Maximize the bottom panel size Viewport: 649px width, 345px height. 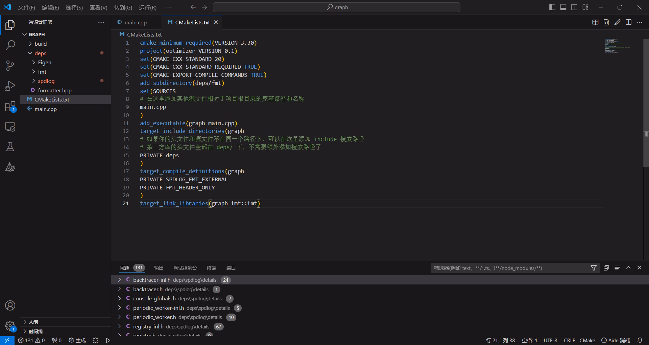click(x=628, y=268)
